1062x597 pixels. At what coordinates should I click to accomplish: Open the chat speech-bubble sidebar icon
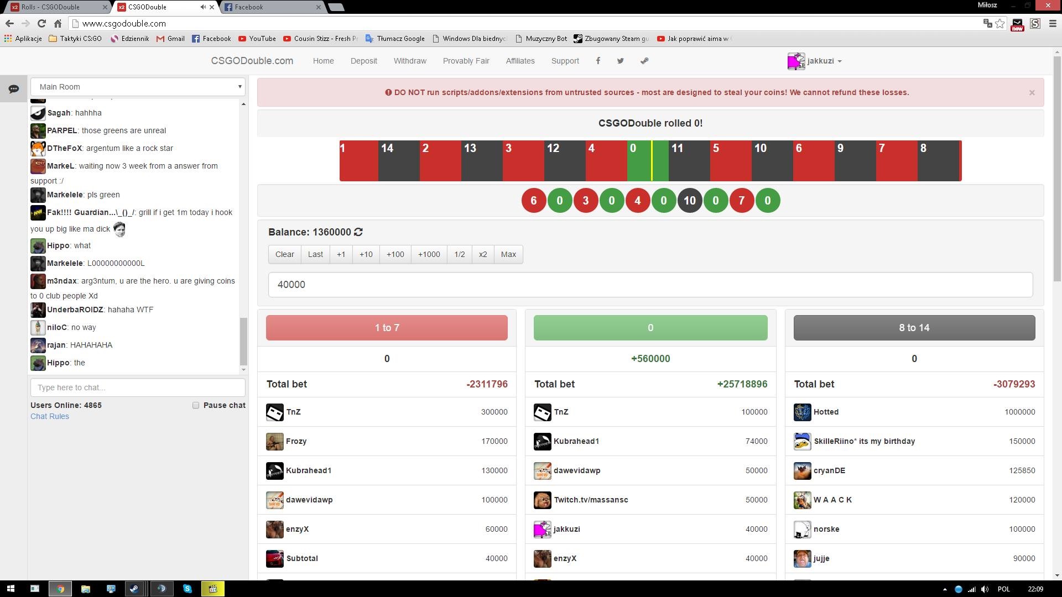(x=14, y=88)
